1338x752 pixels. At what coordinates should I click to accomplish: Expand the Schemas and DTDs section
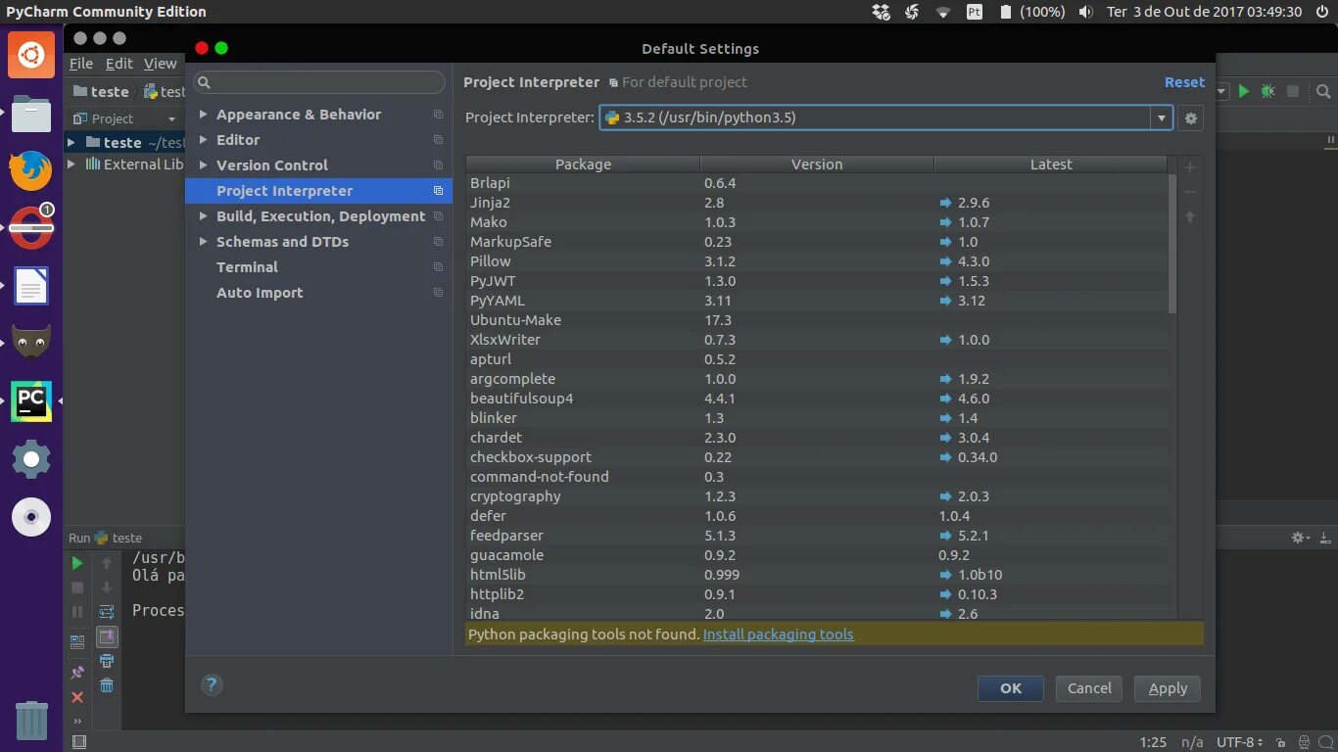click(203, 242)
